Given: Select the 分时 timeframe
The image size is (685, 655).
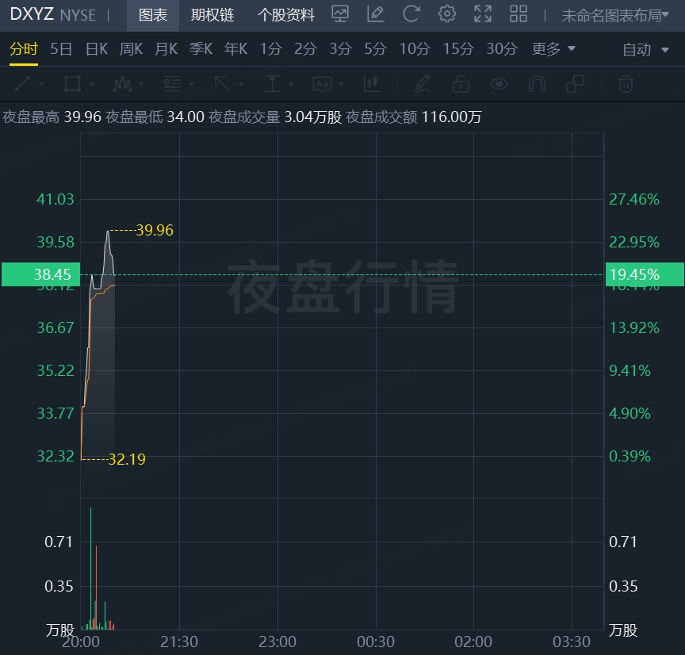Looking at the screenshot, I should 24,48.
